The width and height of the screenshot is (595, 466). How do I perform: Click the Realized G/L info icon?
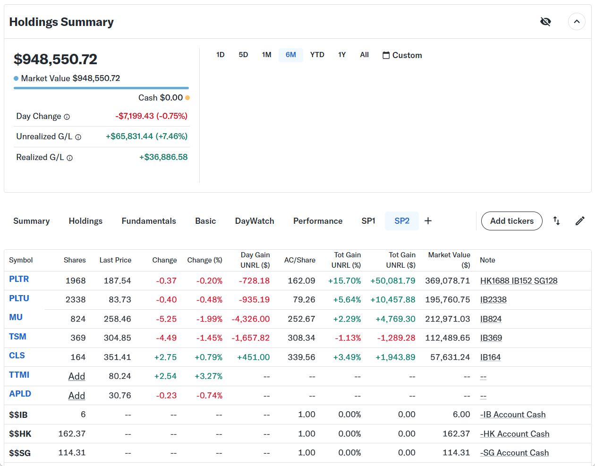70,158
